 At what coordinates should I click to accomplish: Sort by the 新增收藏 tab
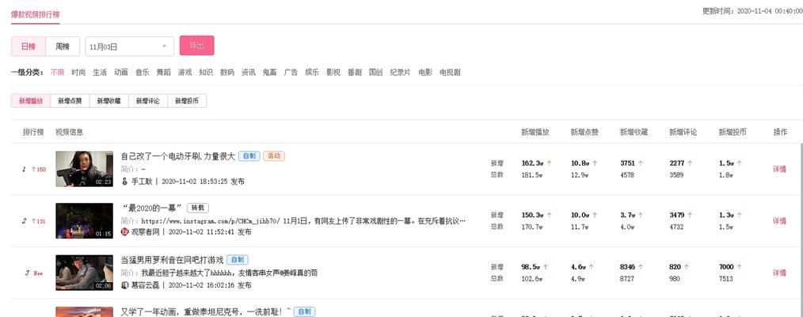[109, 101]
